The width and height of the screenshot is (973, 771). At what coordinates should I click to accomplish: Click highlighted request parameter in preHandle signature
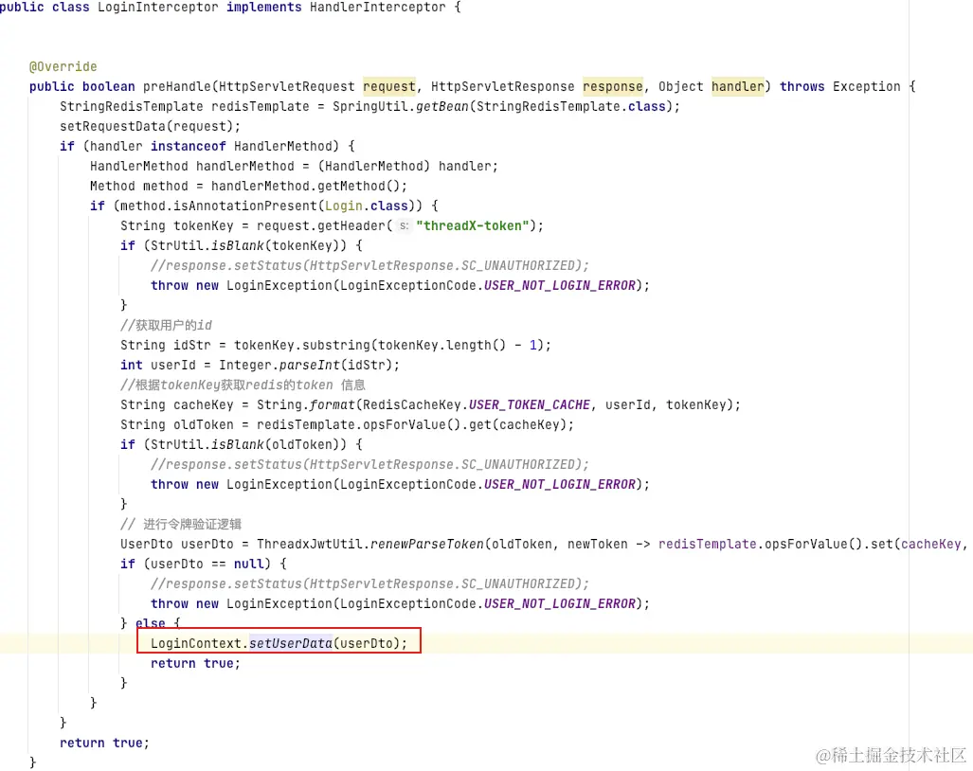pyautogui.click(x=388, y=86)
